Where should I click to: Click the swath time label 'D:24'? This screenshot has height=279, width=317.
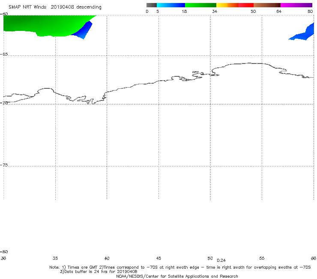tap(221, 261)
